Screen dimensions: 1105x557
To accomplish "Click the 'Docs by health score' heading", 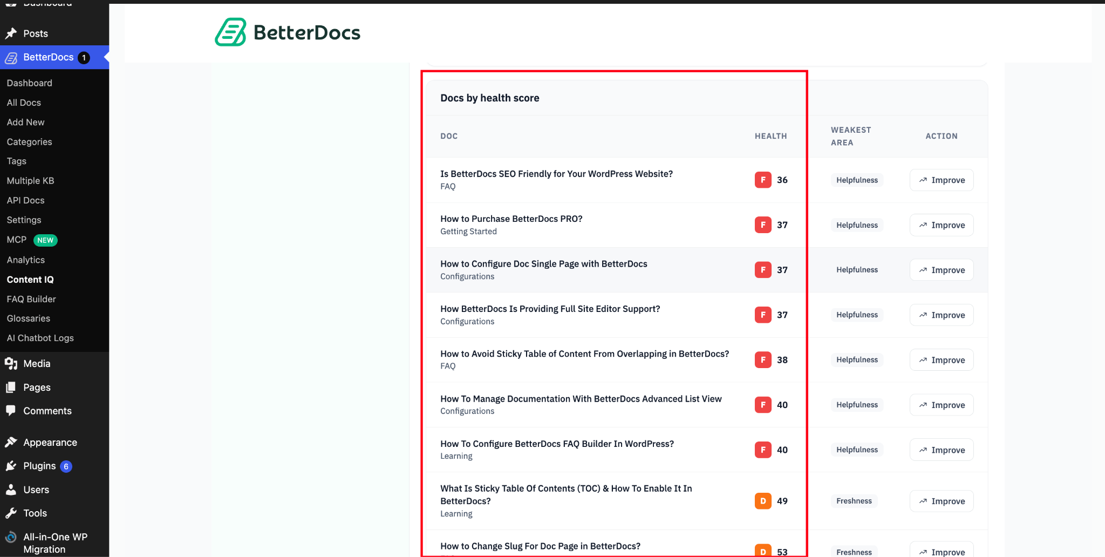I will tap(490, 98).
